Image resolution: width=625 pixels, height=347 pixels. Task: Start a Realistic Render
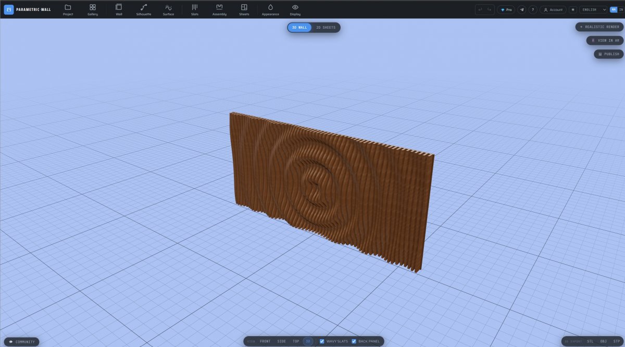click(x=599, y=27)
